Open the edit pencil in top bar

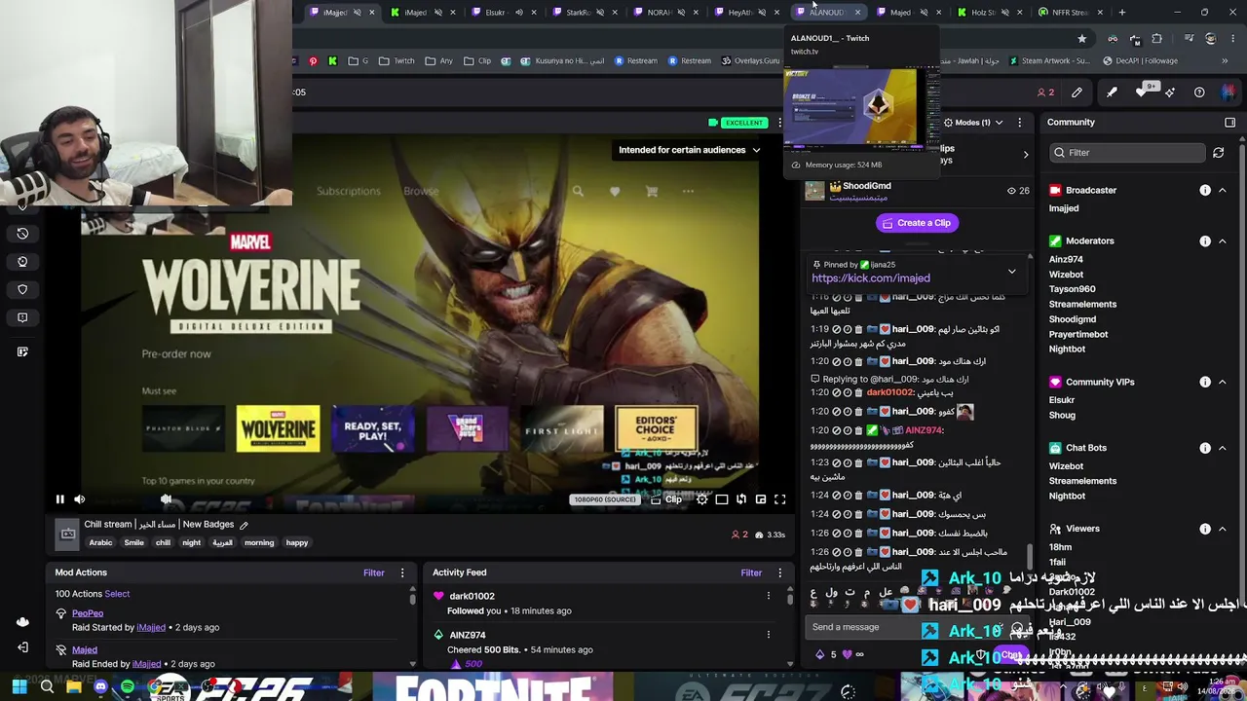1077,92
